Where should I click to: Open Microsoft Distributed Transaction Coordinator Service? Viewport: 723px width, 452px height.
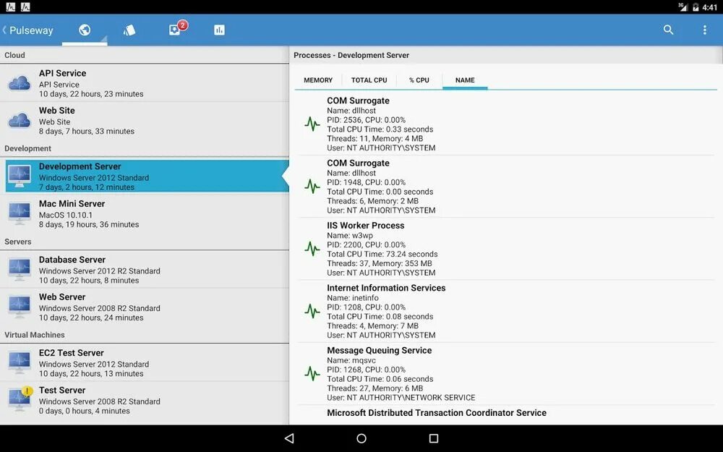point(506,415)
